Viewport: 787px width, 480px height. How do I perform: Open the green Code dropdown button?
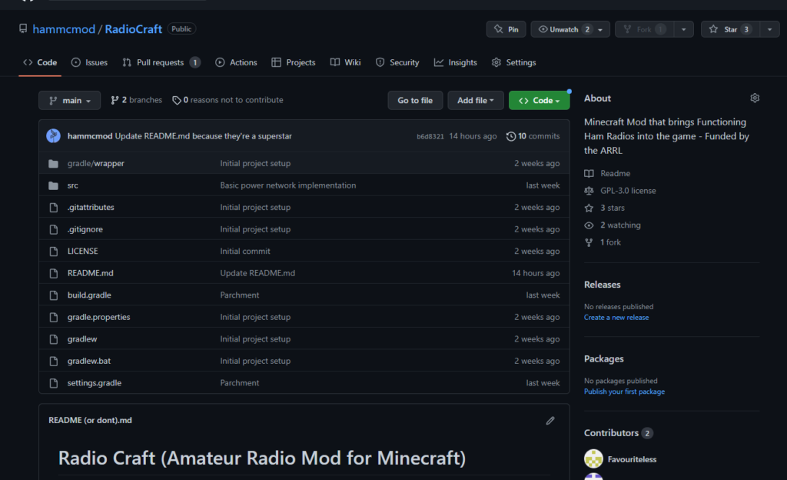point(539,101)
